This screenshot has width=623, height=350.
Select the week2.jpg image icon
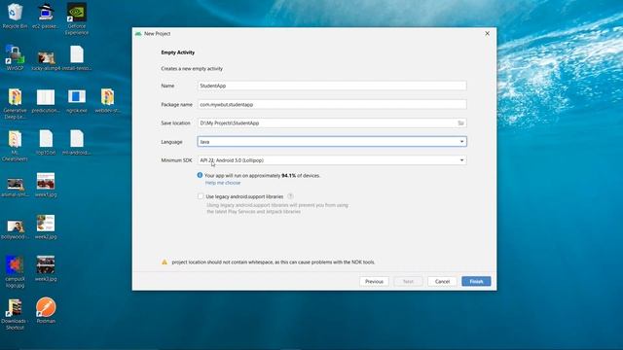tap(46, 224)
